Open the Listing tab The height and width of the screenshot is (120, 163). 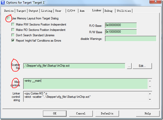click(x=47, y=11)
